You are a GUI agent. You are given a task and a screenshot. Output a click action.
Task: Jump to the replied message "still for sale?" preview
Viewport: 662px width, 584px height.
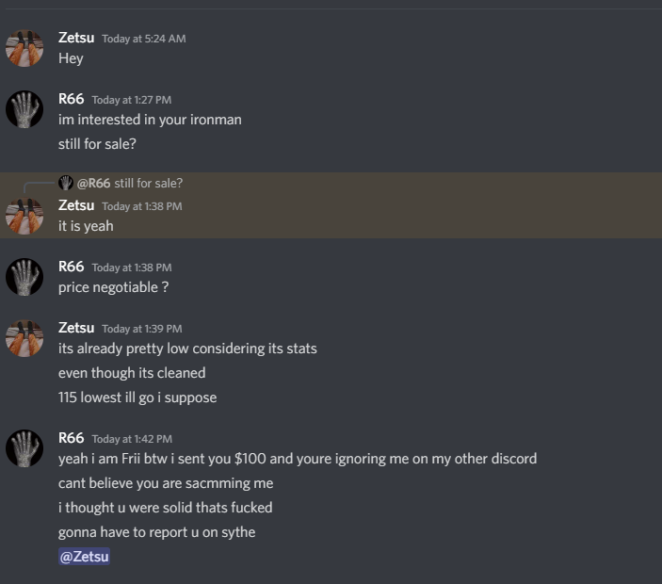coord(148,183)
